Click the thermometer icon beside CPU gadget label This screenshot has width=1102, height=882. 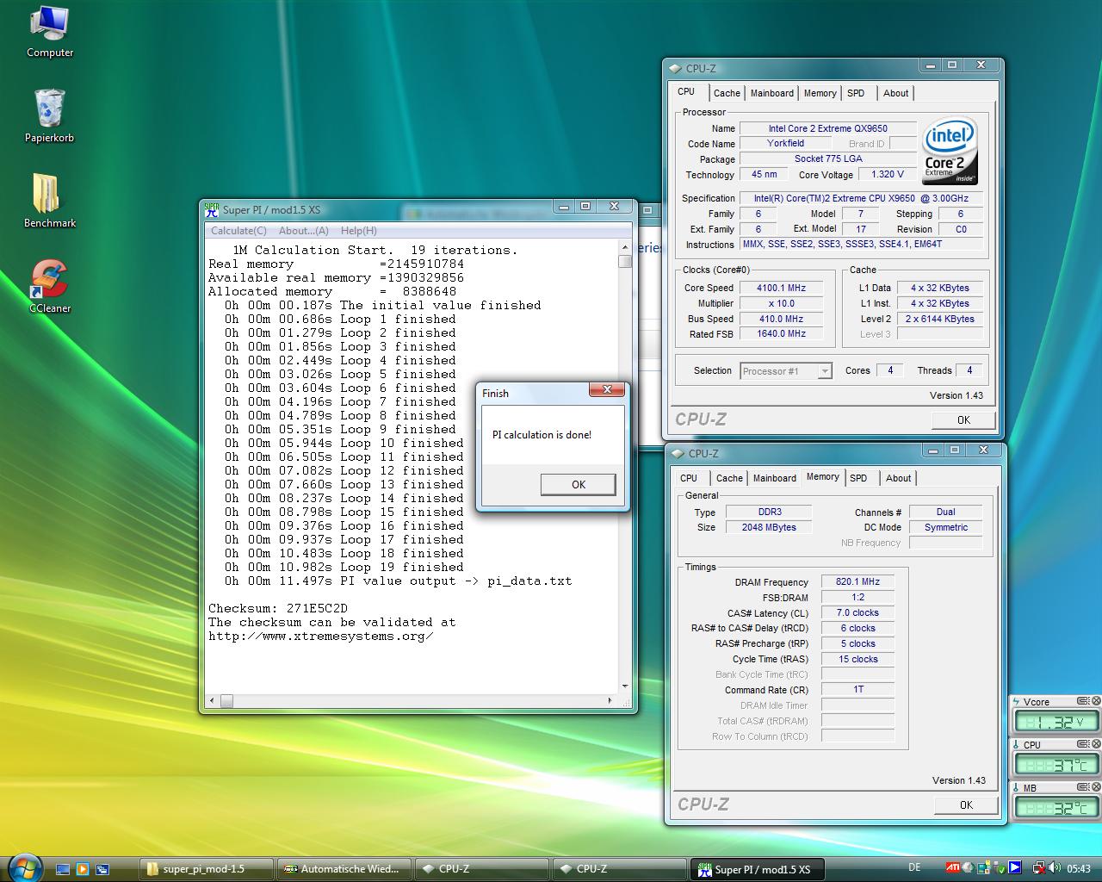pos(1017,745)
